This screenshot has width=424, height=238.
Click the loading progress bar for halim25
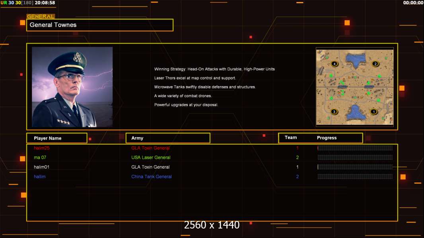355,148
